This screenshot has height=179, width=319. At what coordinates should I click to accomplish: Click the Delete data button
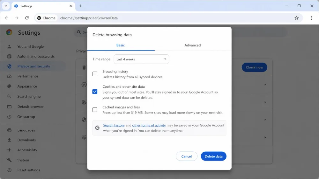(213, 156)
